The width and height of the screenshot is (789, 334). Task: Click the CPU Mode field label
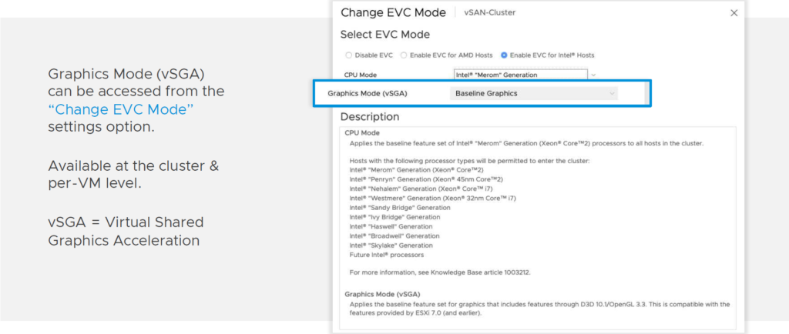(361, 75)
